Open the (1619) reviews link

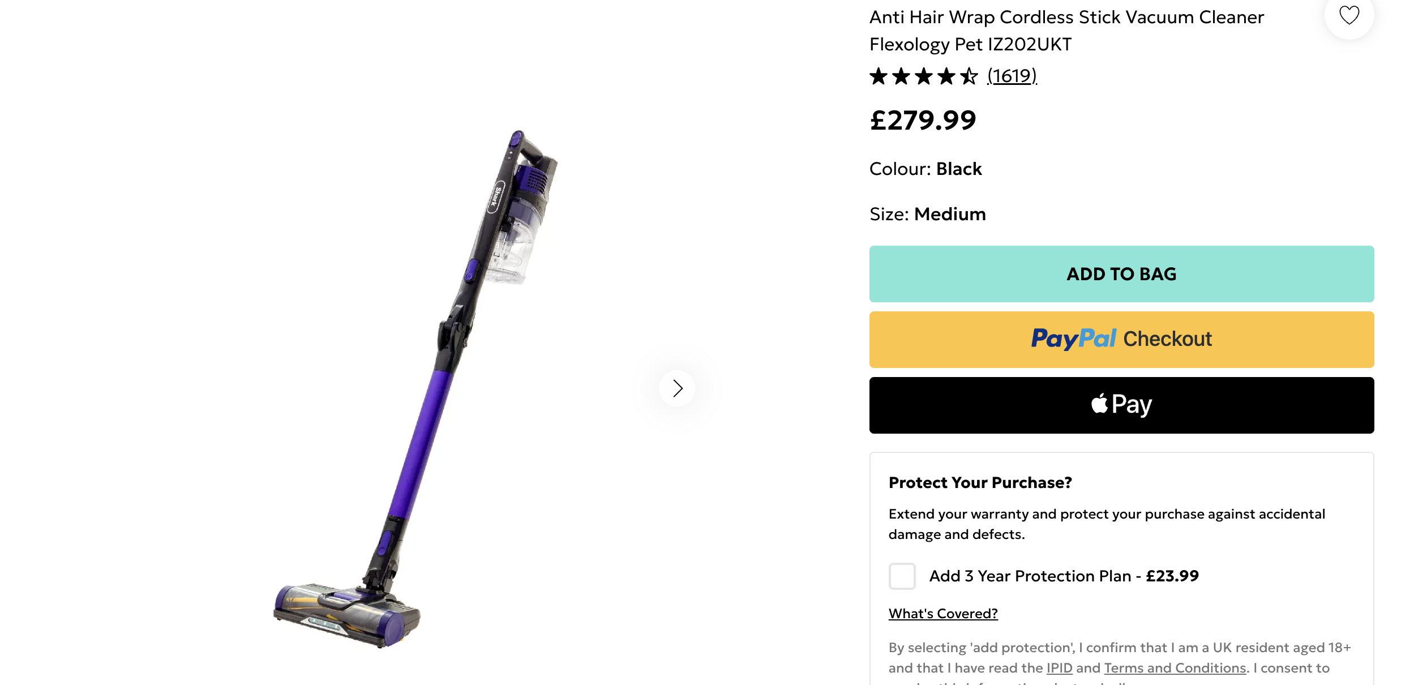pos(1012,76)
